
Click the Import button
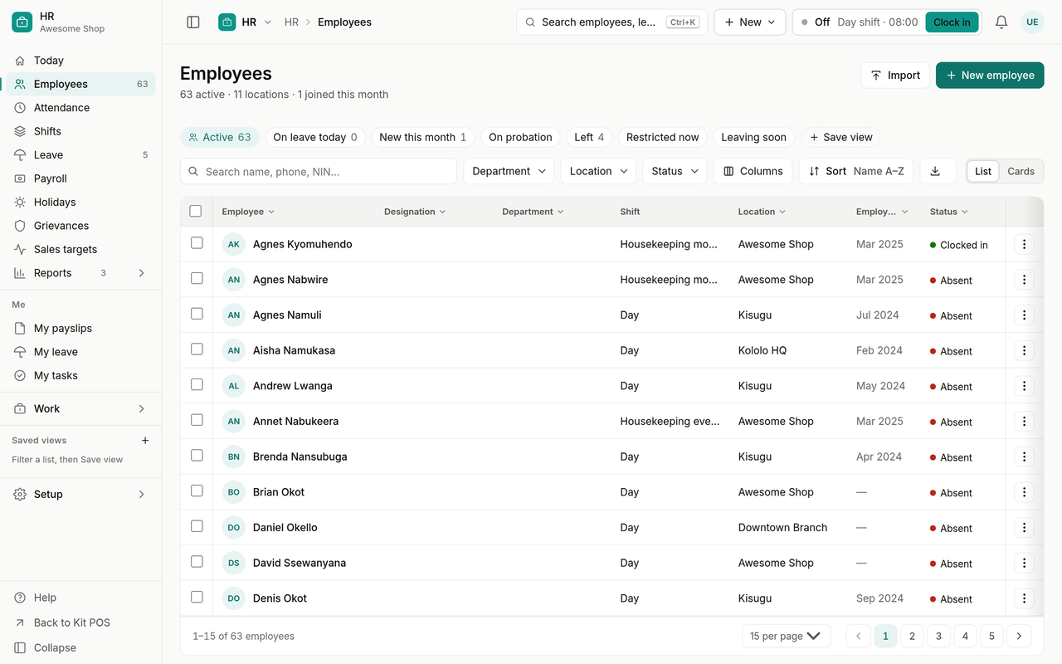click(x=895, y=75)
